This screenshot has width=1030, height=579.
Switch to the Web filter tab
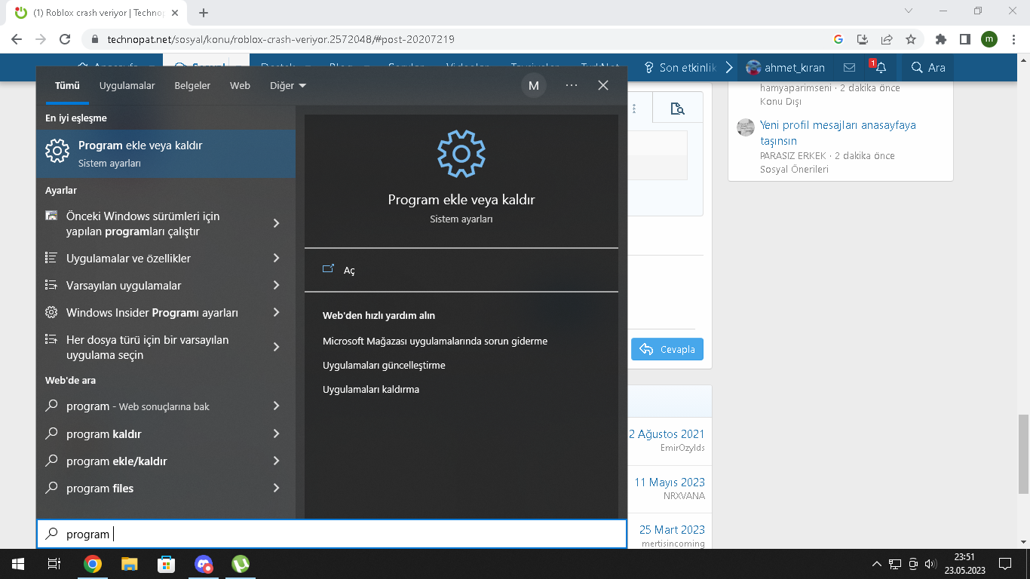point(240,86)
